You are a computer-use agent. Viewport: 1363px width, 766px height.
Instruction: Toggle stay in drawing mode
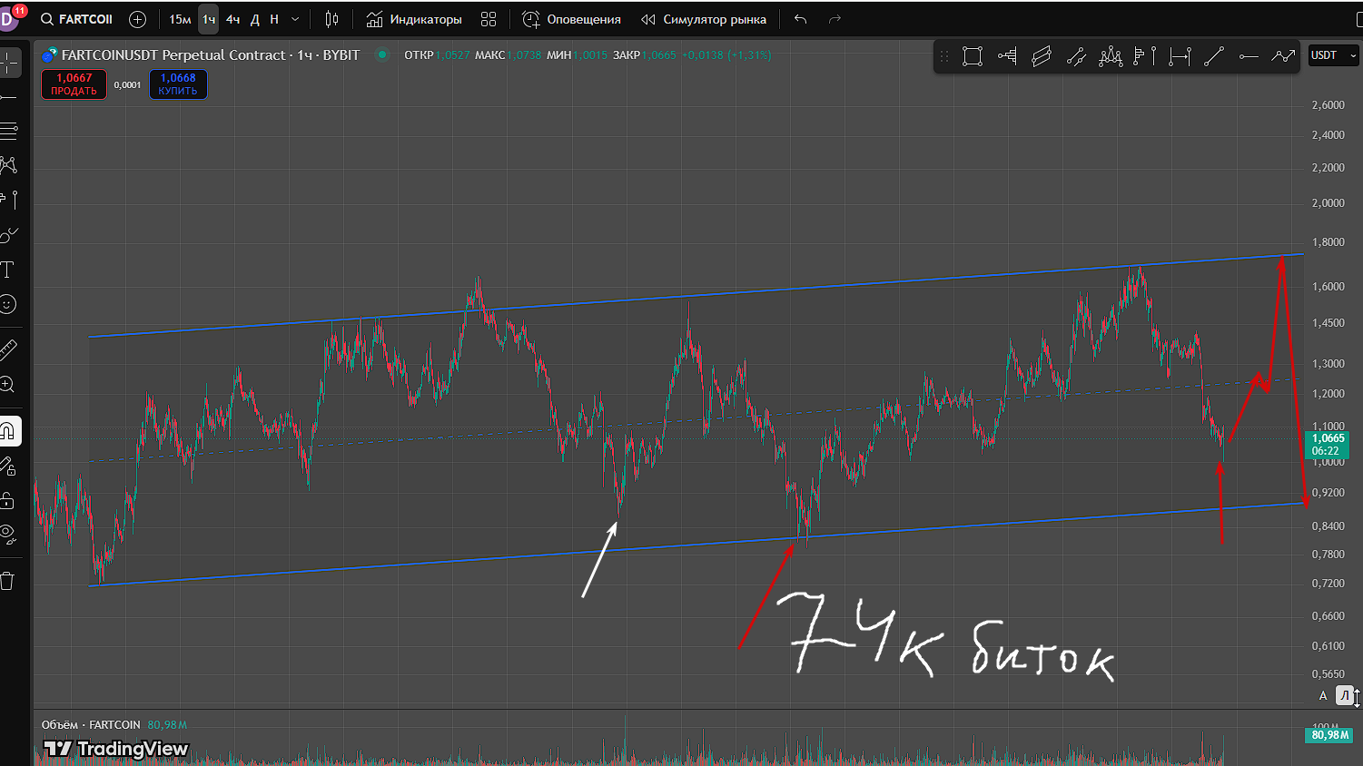pos(8,466)
